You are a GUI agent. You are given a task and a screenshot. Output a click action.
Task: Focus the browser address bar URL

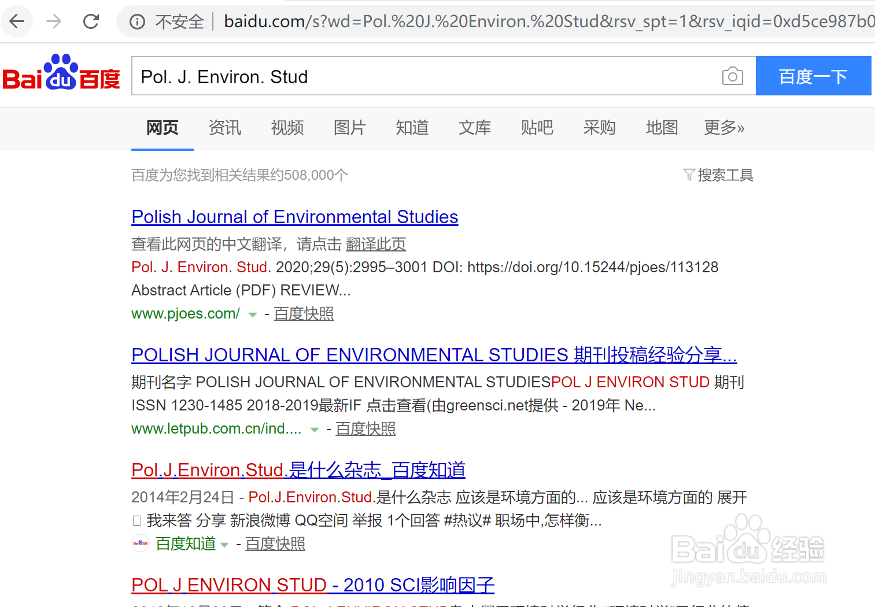click(x=548, y=21)
